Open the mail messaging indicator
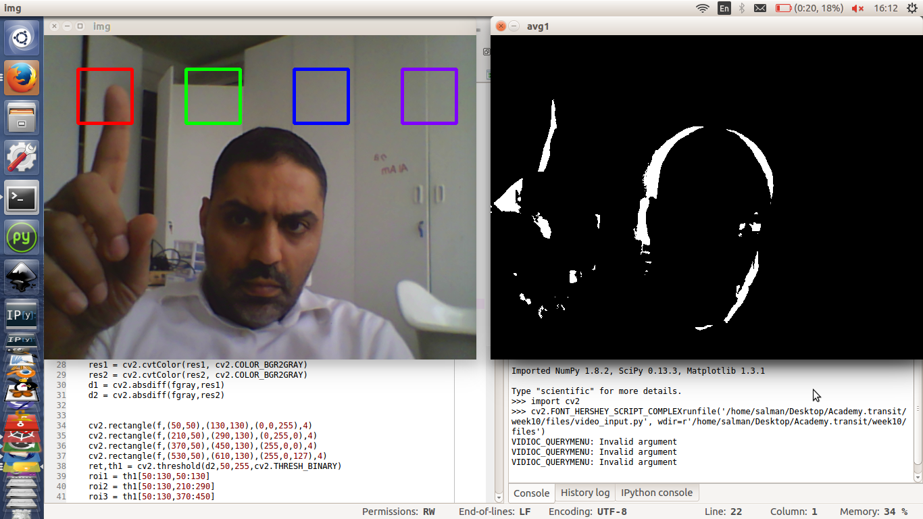923x519 pixels. (x=760, y=8)
